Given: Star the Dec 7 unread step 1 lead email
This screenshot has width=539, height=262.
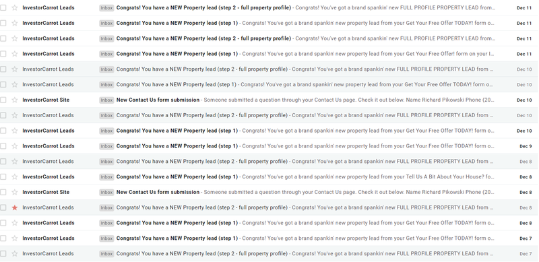Looking at the screenshot, I should (14, 238).
